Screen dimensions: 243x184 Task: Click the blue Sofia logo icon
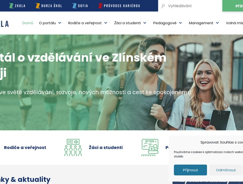coord(74,6)
